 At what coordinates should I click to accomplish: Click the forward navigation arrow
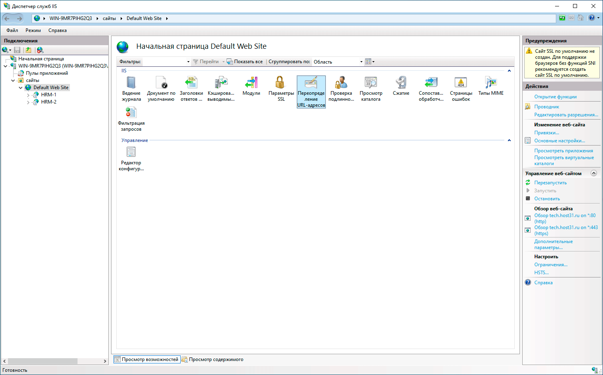click(x=19, y=18)
